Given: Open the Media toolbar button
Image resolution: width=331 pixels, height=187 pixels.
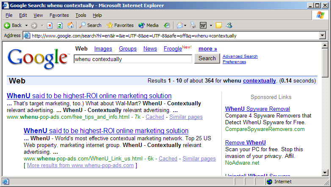Looking at the screenshot, I should click(149, 25).
